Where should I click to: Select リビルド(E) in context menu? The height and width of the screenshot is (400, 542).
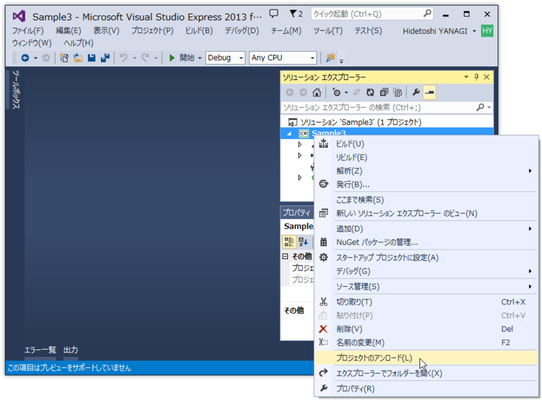click(x=426, y=157)
